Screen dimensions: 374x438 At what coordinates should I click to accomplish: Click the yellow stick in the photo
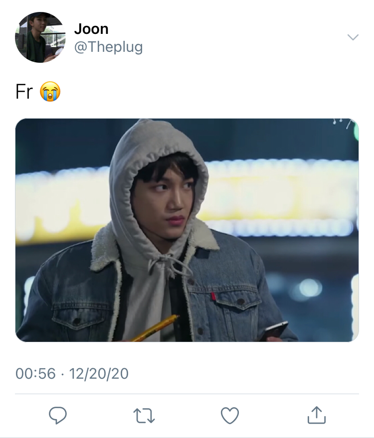pyautogui.click(x=154, y=328)
